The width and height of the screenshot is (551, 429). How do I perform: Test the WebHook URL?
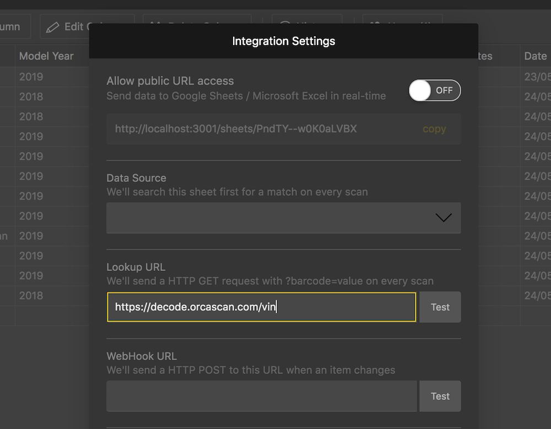click(440, 396)
